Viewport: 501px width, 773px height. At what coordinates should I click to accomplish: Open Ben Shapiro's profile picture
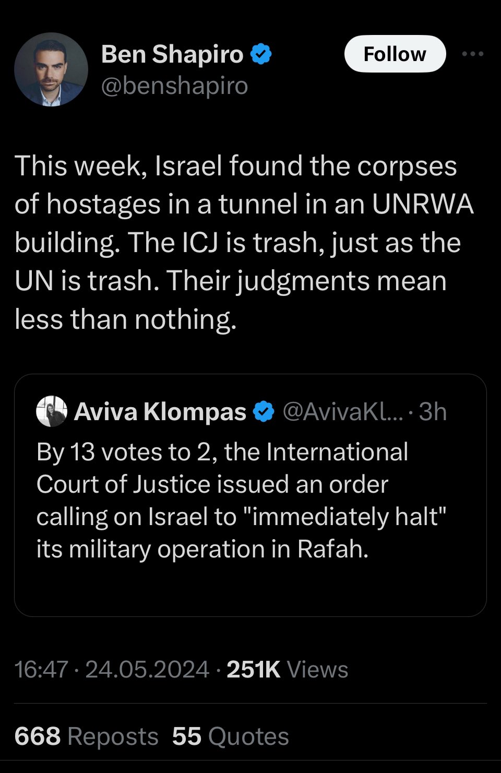[51, 69]
